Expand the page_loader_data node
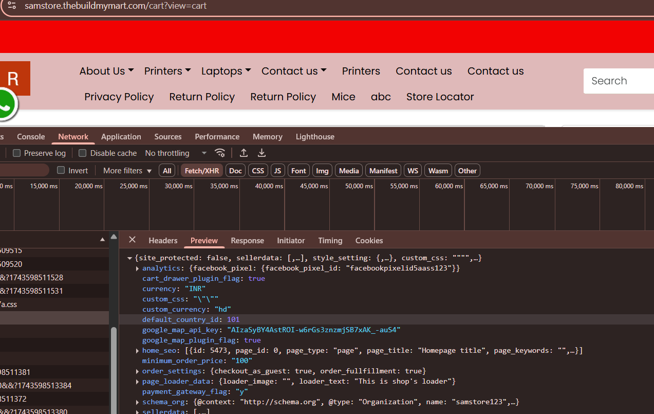The height and width of the screenshot is (414, 654). click(137, 382)
